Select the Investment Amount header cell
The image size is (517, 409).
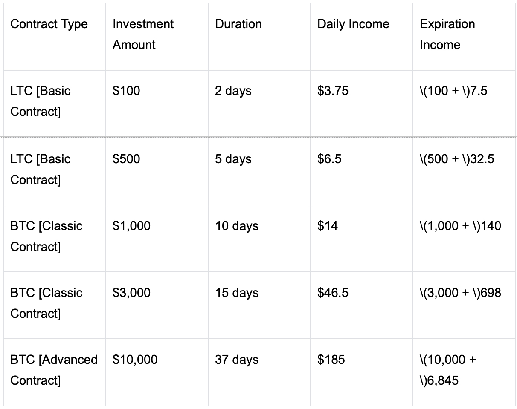pos(143,34)
